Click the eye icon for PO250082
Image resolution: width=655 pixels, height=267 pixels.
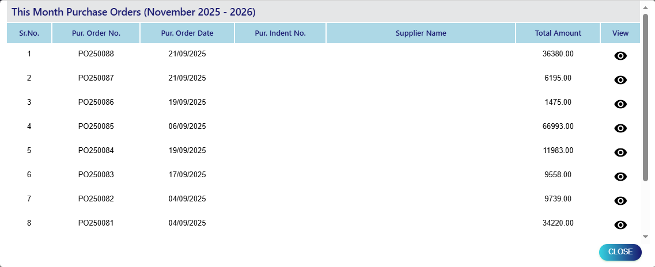(x=620, y=201)
